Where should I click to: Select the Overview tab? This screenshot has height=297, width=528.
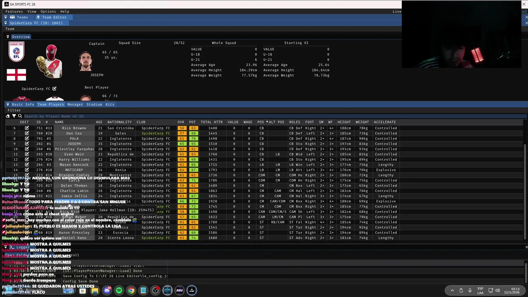21,37
